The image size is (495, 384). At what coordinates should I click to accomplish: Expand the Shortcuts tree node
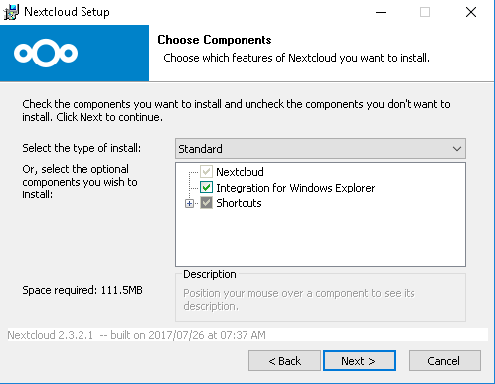pos(189,203)
